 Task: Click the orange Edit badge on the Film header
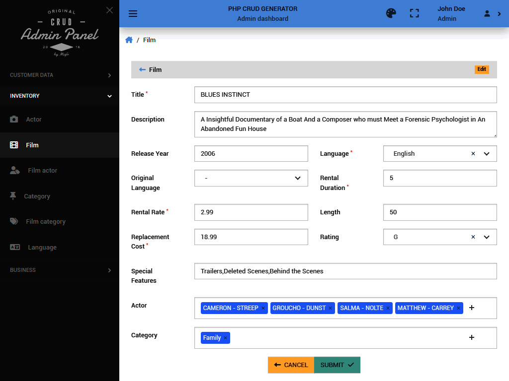482,69
